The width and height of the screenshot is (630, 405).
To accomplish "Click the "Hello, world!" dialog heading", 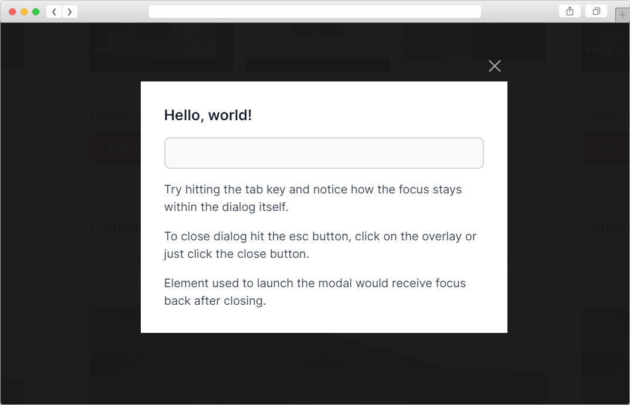I will pos(208,115).
